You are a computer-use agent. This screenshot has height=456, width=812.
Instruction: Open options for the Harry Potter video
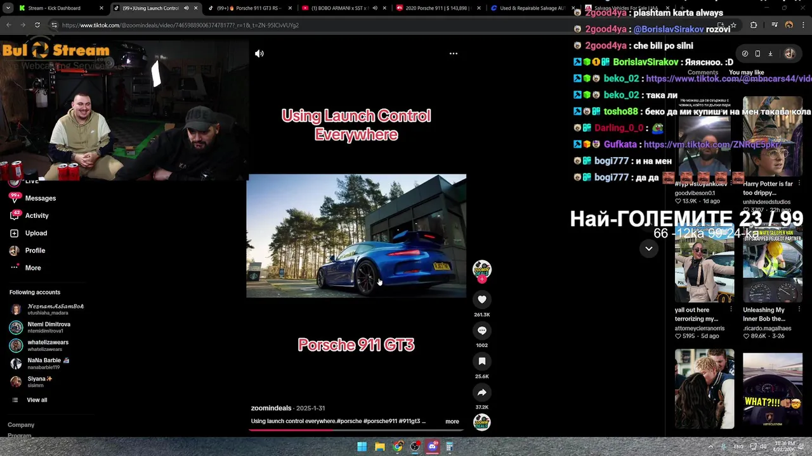coord(799,184)
